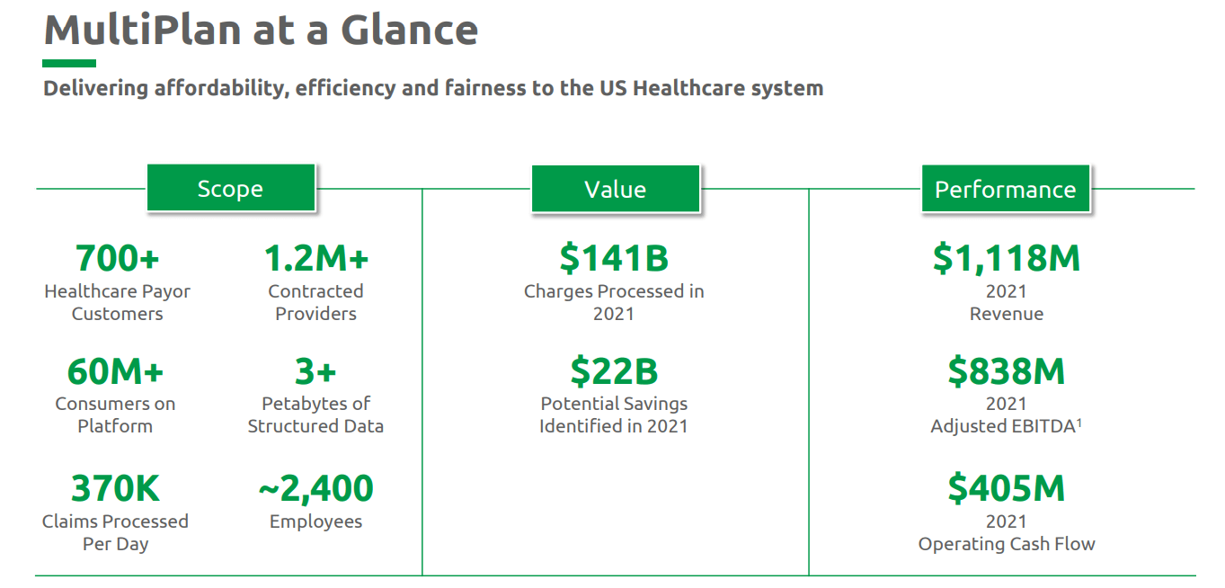This screenshot has height=588, width=1225.
Task: Select the $838M Adjusted EBITDA figure
Action: [x=1006, y=371]
